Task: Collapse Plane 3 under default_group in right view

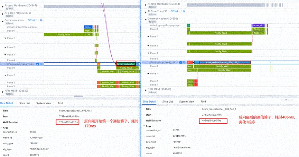Action: [148, 53]
